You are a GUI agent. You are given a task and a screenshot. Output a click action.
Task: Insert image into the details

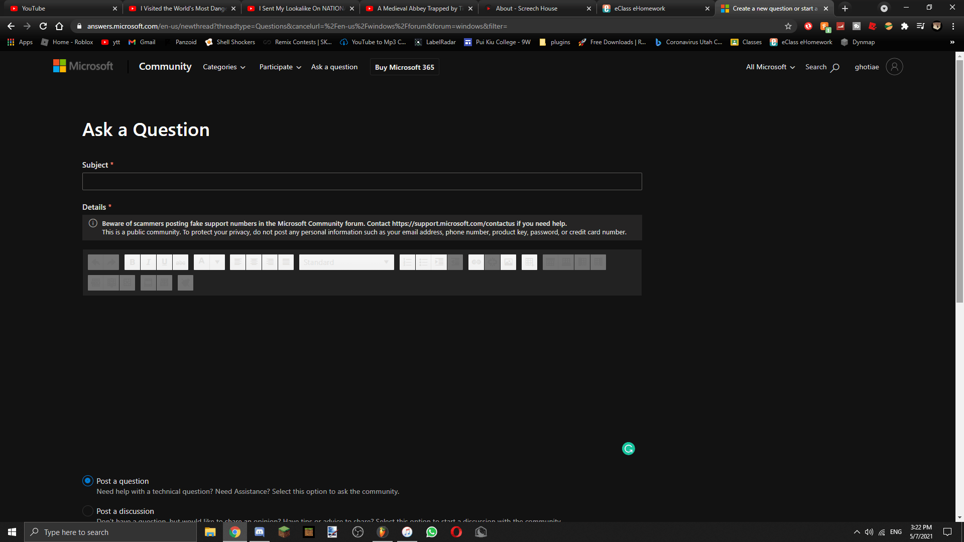click(x=508, y=262)
